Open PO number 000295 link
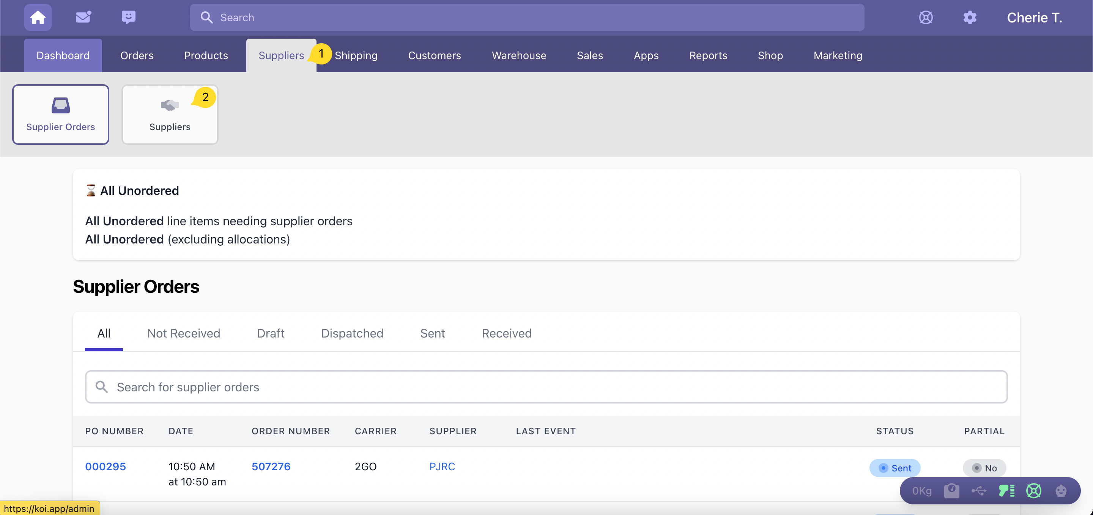The width and height of the screenshot is (1093, 515). (x=105, y=466)
